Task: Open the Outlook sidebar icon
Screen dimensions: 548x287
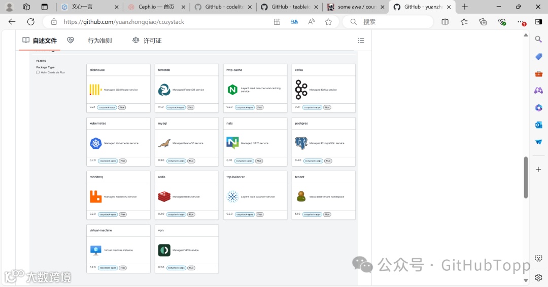Action: (538, 125)
